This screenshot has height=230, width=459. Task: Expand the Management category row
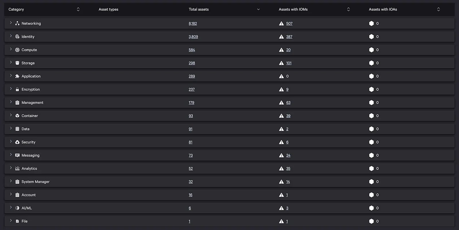[x=11, y=102]
